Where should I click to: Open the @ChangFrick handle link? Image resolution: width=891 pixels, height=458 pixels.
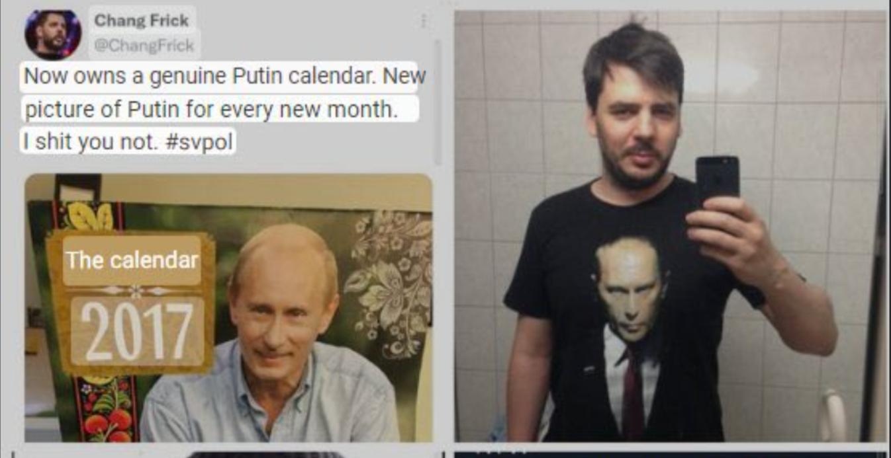pyautogui.click(x=144, y=46)
